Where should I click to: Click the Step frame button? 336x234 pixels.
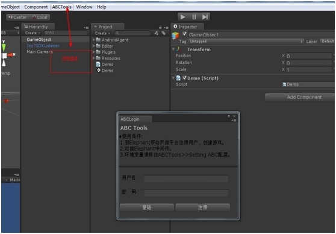205,17
